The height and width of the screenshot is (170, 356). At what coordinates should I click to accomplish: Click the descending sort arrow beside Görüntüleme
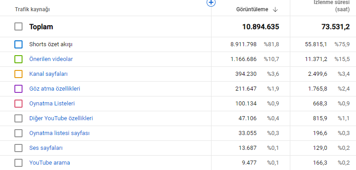[x=275, y=9]
